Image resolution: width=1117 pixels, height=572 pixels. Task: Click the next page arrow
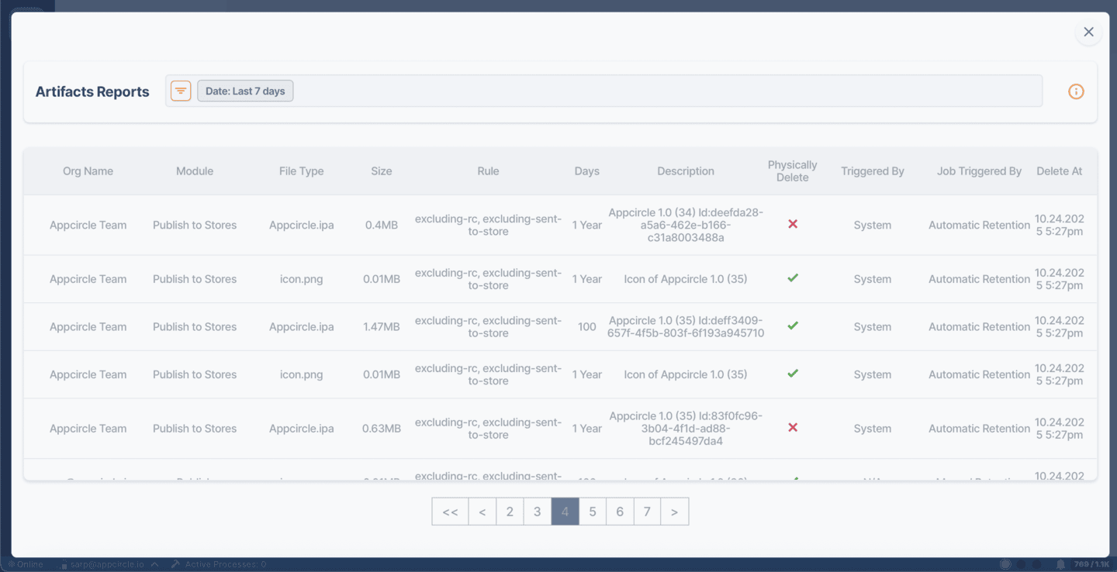[x=674, y=511]
